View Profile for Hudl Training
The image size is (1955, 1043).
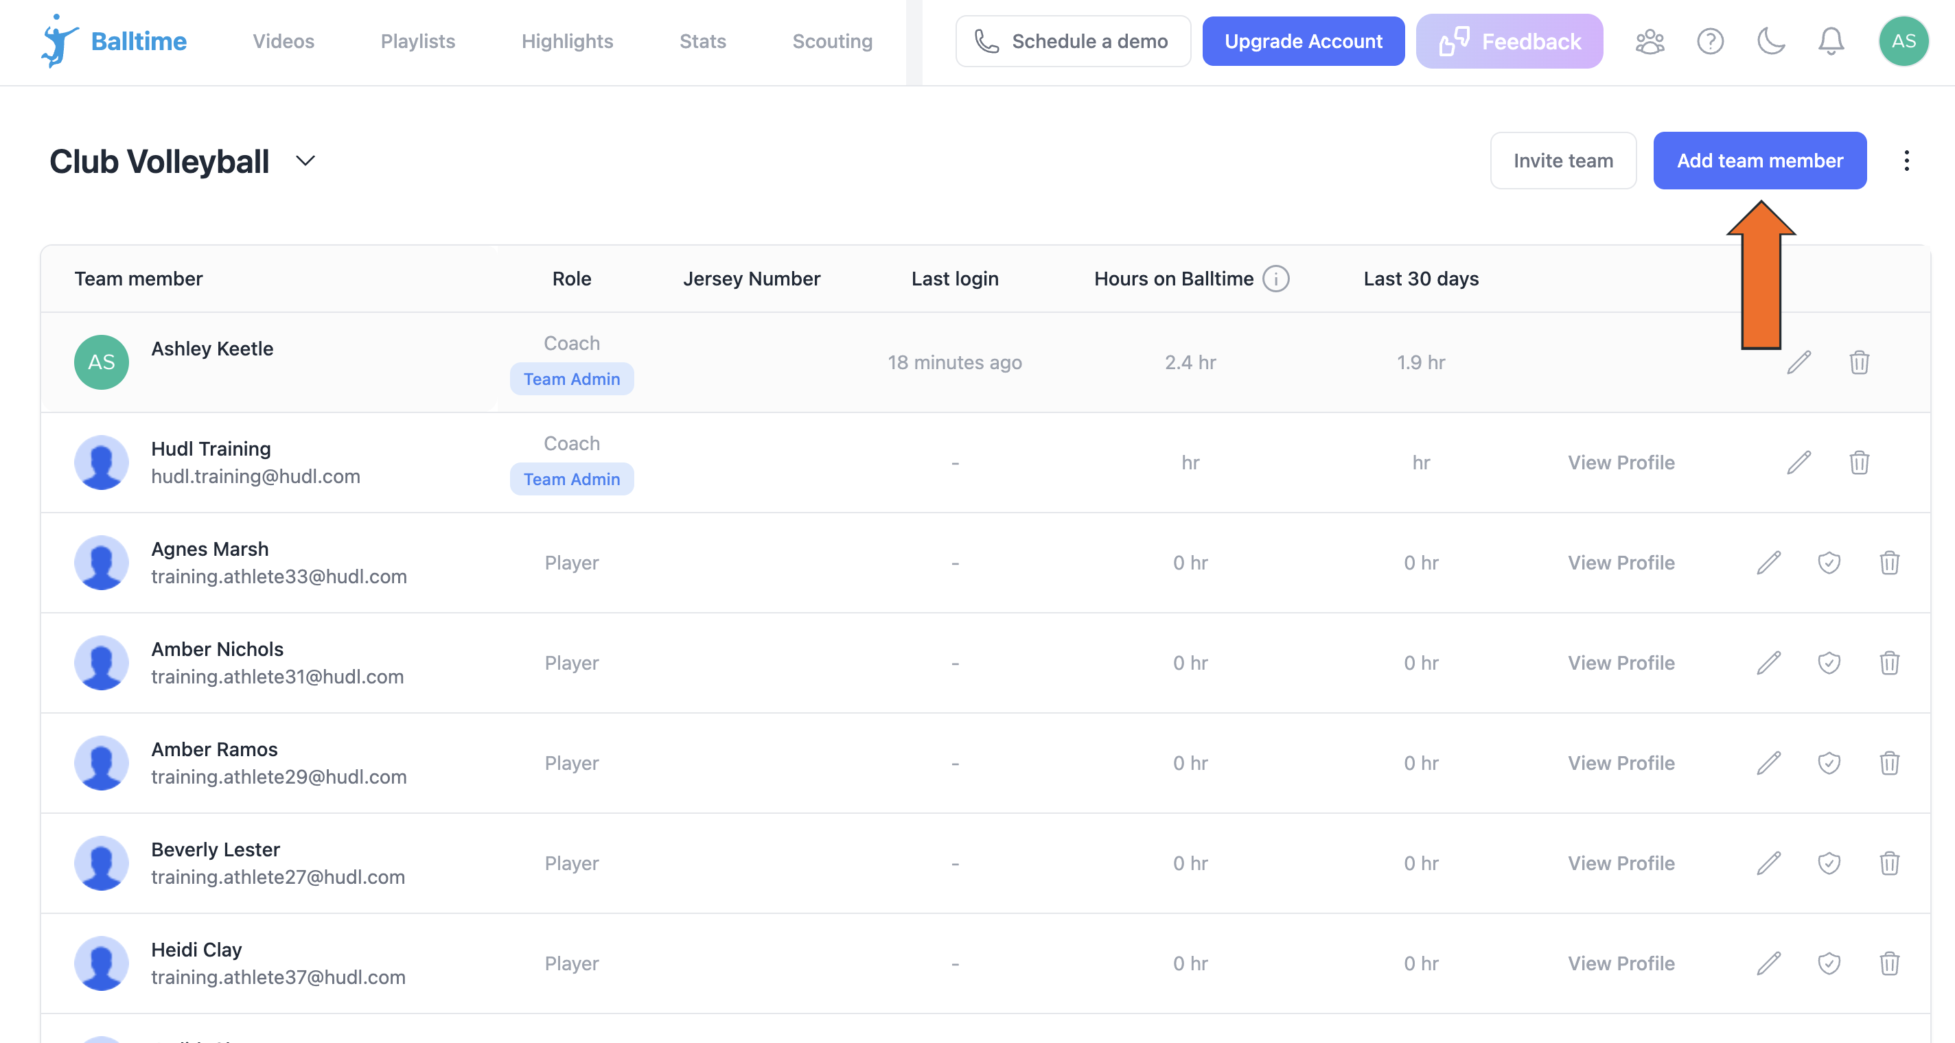click(1621, 462)
